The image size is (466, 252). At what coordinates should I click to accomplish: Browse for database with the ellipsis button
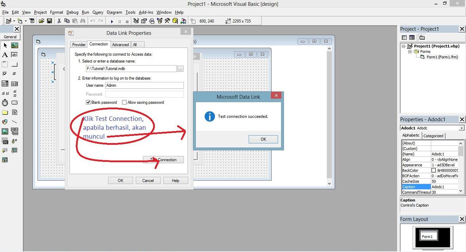(x=181, y=68)
